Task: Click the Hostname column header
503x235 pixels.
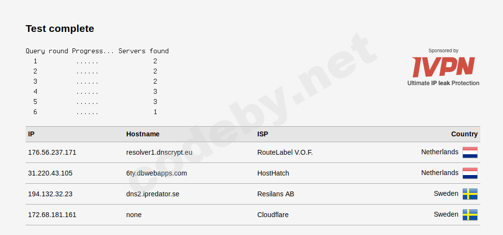Action: tap(143, 134)
